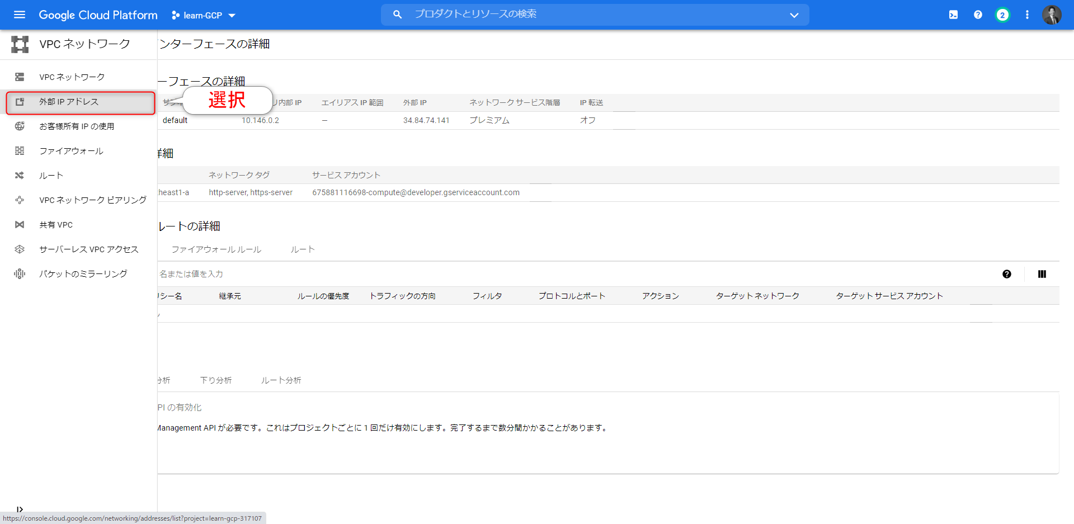Click the アクション column header

pos(661,296)
